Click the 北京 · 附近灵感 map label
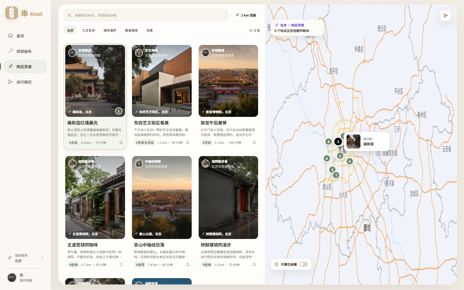The width and height of the screenshot is (464, 290). click(292, 25)
